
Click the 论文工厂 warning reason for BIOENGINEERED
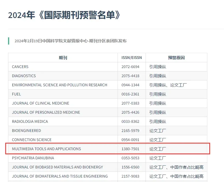157,131
